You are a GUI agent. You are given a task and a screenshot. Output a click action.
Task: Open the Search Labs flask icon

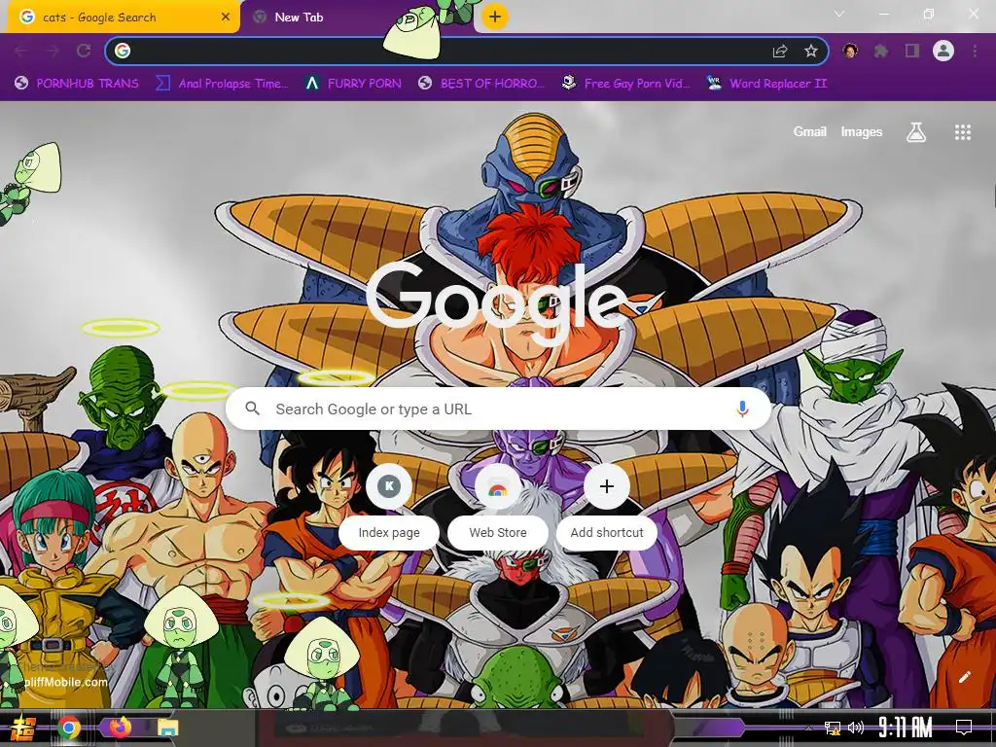(x=916, y=132)
